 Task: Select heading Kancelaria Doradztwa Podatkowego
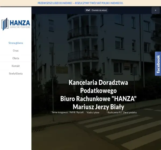(x=98, y=87)
